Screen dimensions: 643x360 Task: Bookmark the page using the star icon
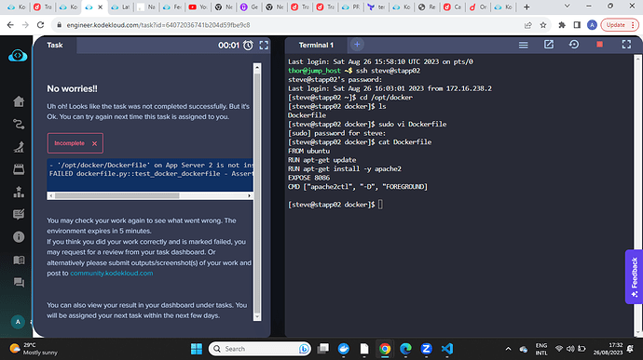click(543, 25)
